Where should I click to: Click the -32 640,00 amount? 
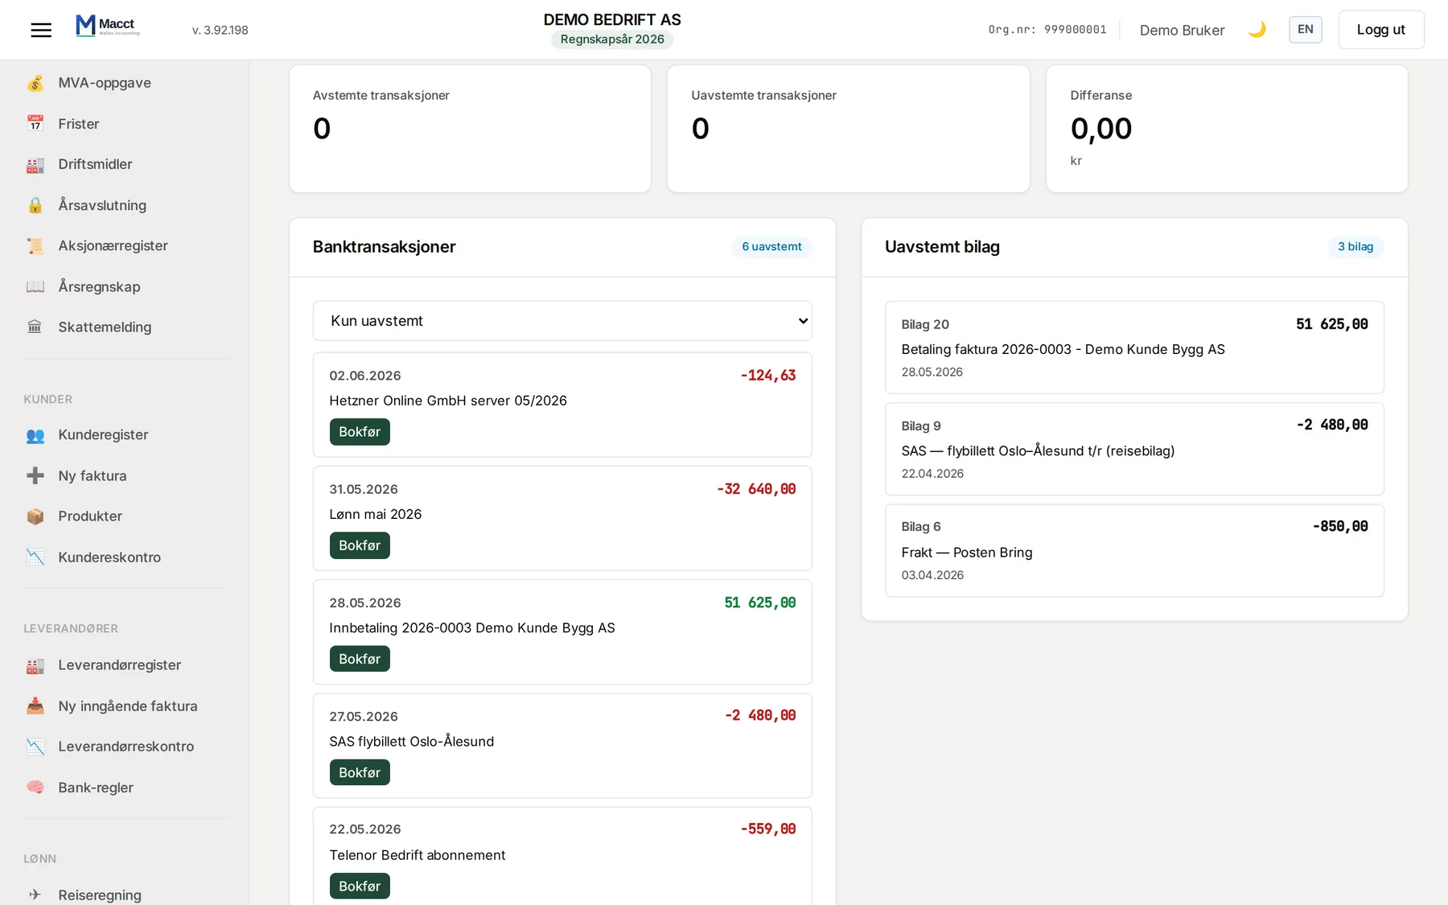click(x=756, y=489)
